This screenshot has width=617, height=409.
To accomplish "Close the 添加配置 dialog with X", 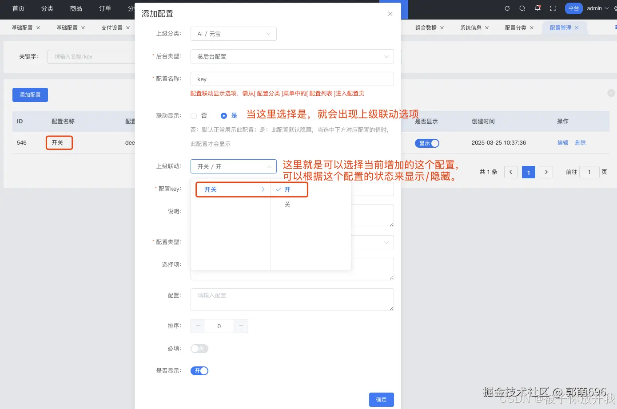I will (390, 14).
